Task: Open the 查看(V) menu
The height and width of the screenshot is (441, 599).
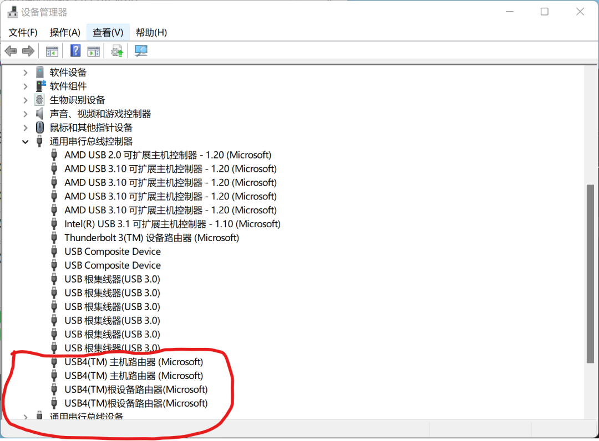Action: pos(108,33)
